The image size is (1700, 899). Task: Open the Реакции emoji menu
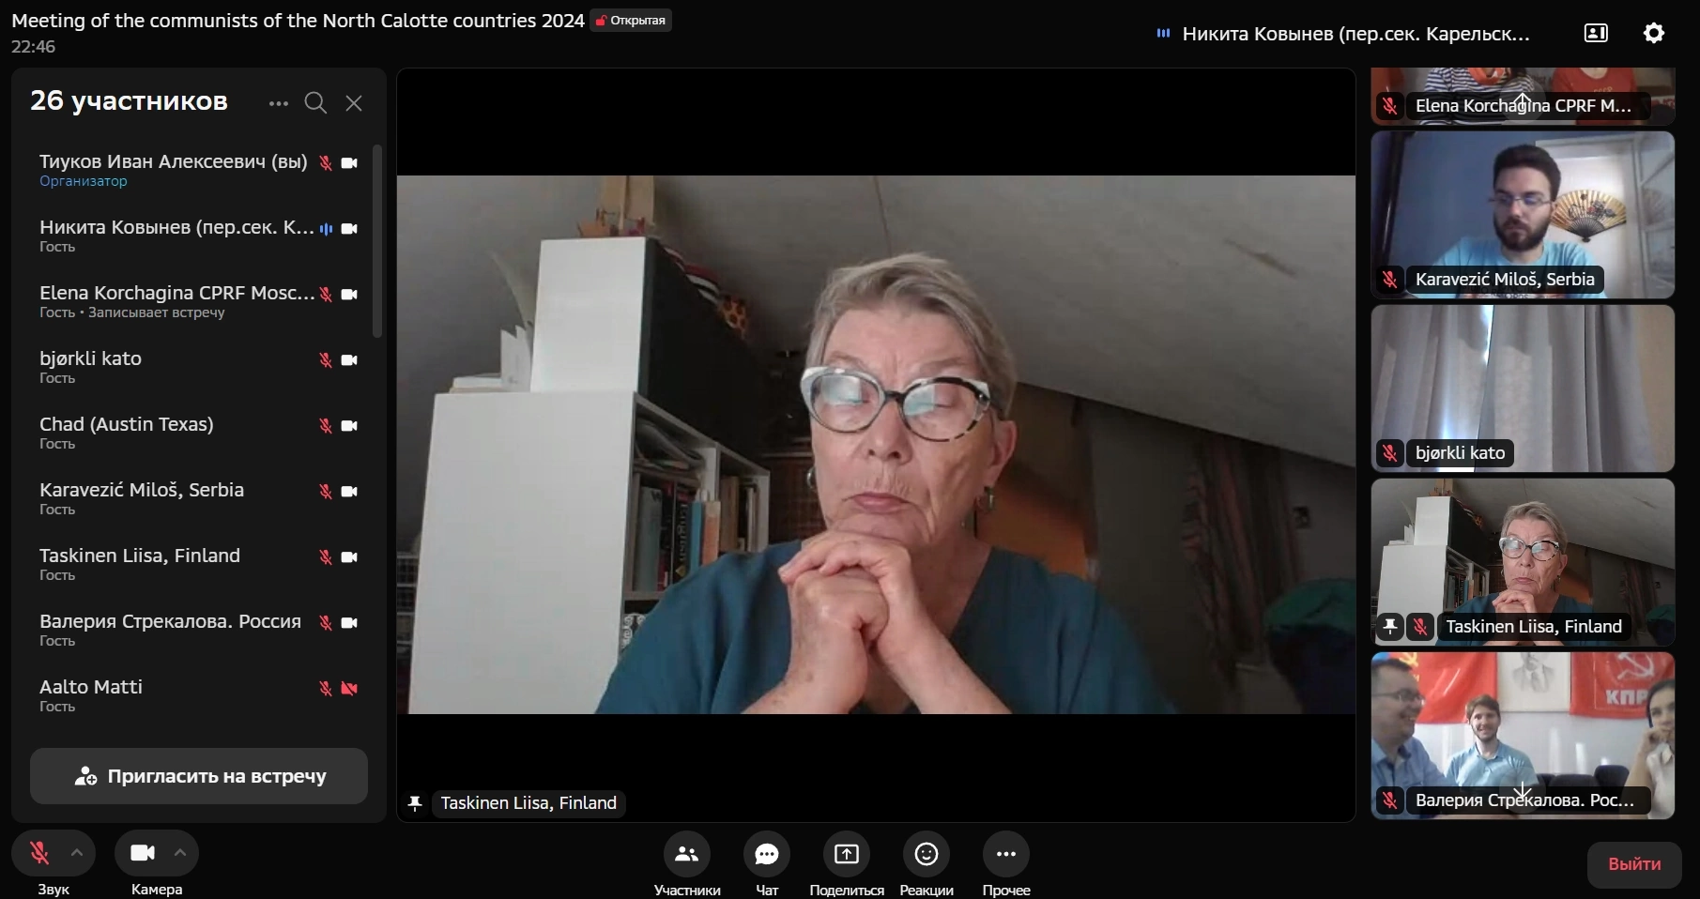(x=927, y=854)
